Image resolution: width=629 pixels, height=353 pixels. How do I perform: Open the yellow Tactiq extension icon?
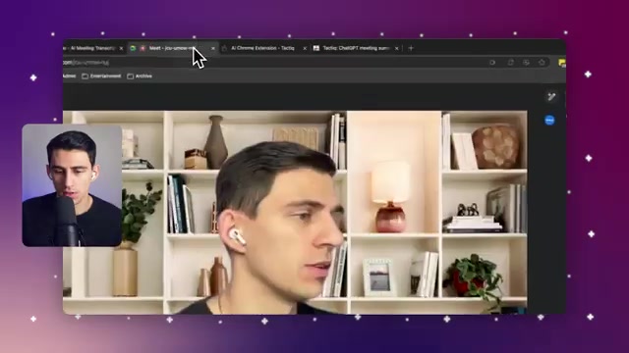pos(562,63)
